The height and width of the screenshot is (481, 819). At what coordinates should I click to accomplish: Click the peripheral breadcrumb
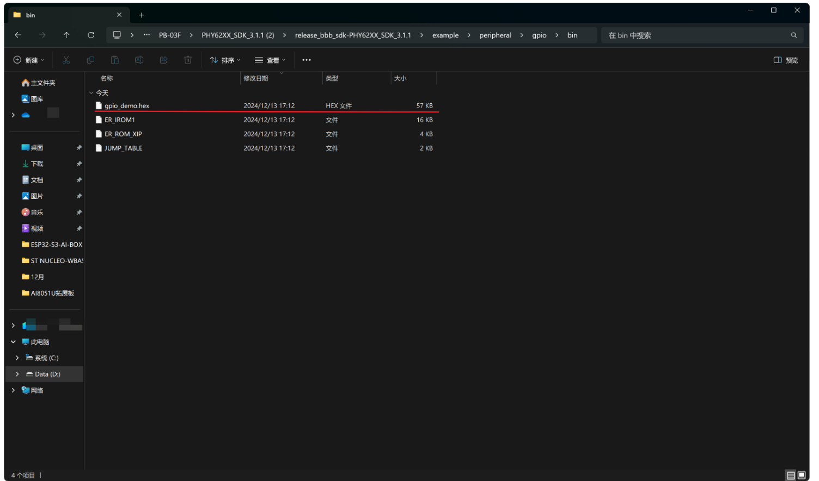[x=495, y=35]
